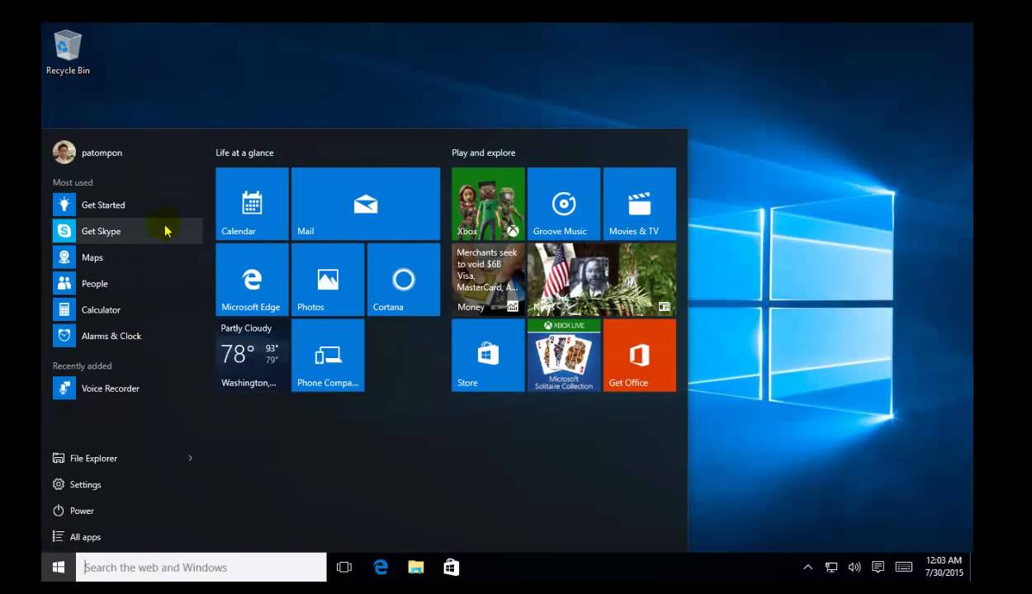
Task: Click the Get Skype icon
Action: click(x=64, y=231)
